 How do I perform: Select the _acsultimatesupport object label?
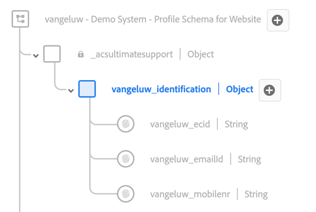click(x=131, y=54)
